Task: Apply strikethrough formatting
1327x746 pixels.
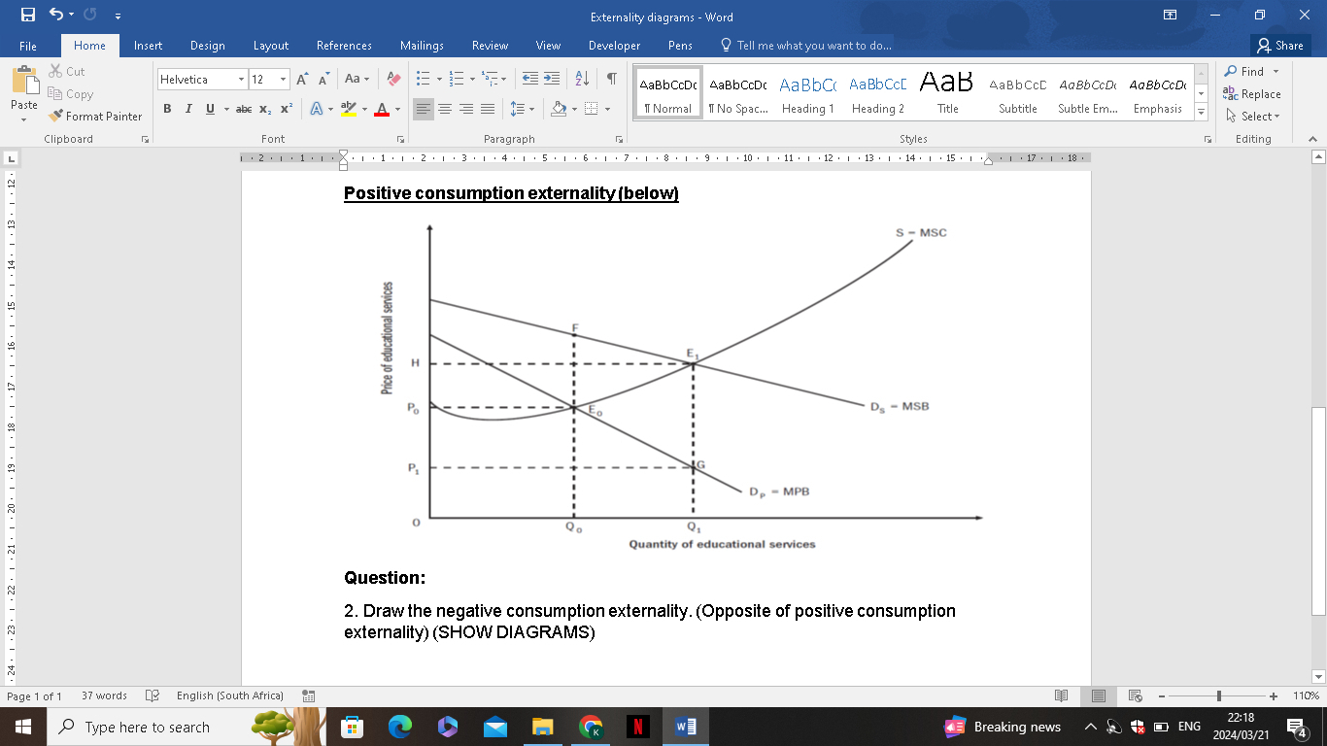Action: [x=246, y=110]
